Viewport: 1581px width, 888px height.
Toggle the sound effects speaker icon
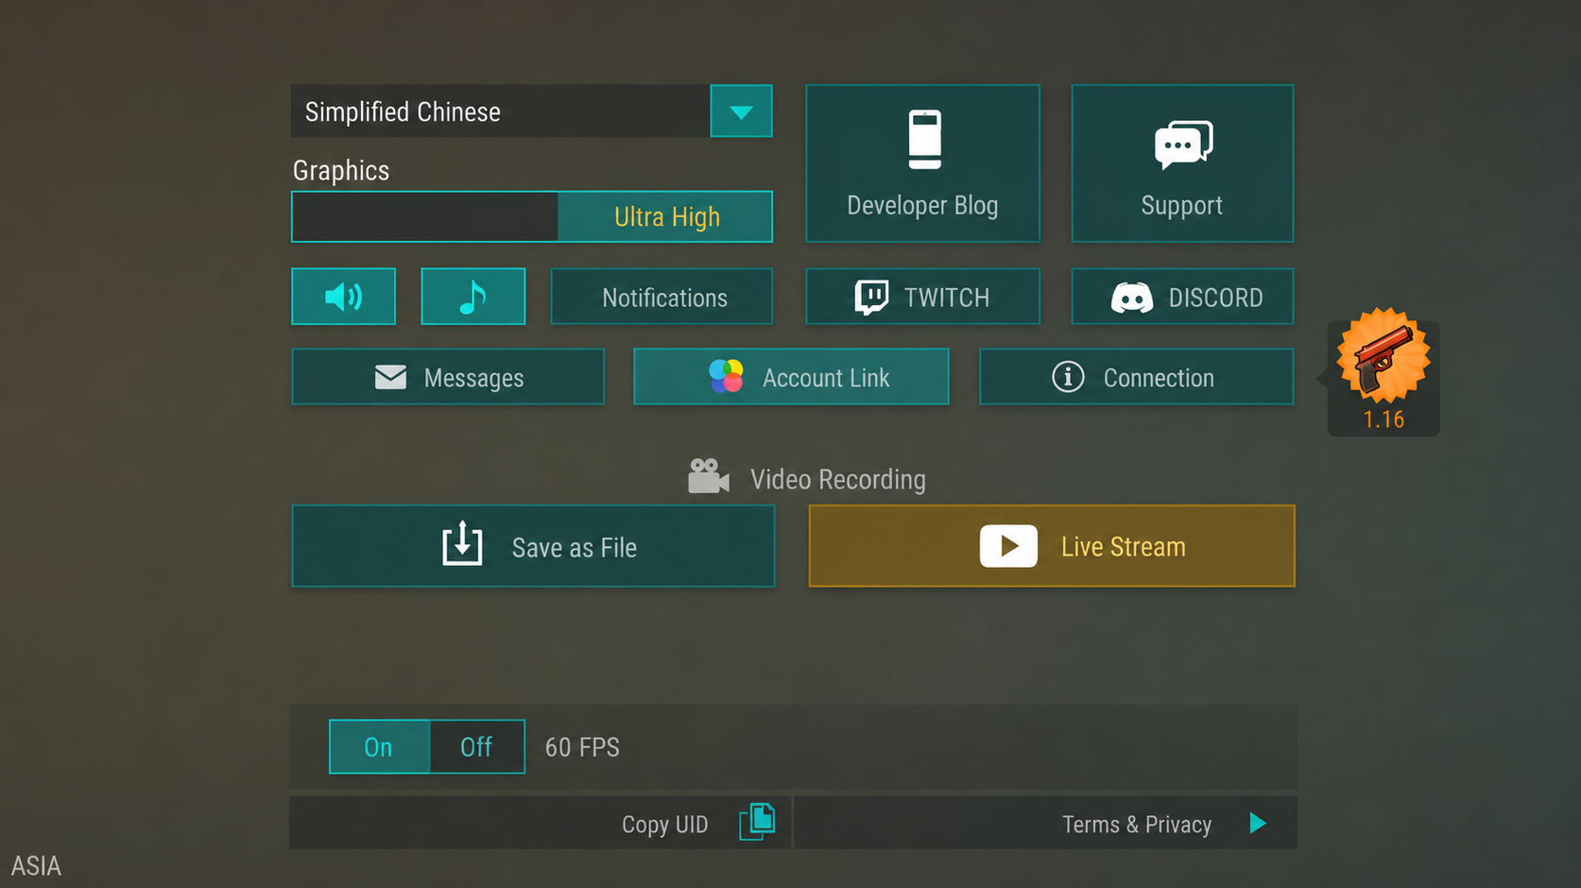(x=343, y=297)
